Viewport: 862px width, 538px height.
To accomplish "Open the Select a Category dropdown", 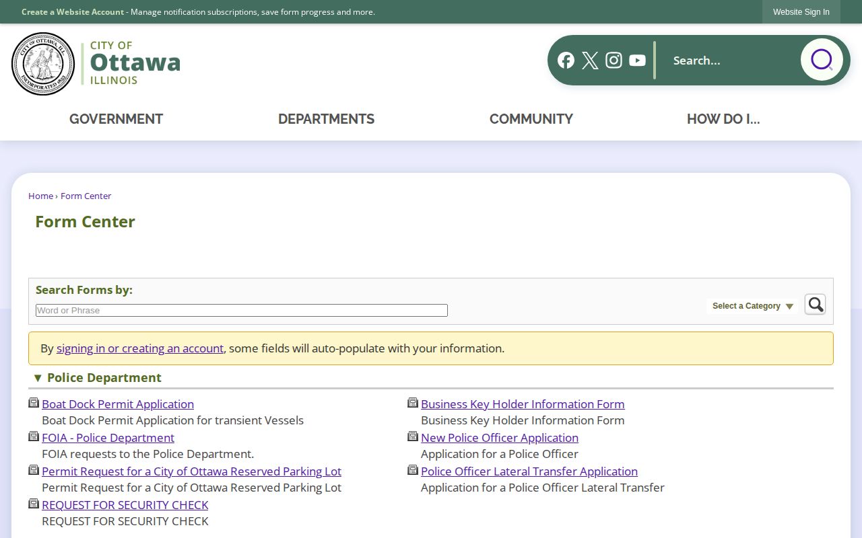I will tap(752, 306).
